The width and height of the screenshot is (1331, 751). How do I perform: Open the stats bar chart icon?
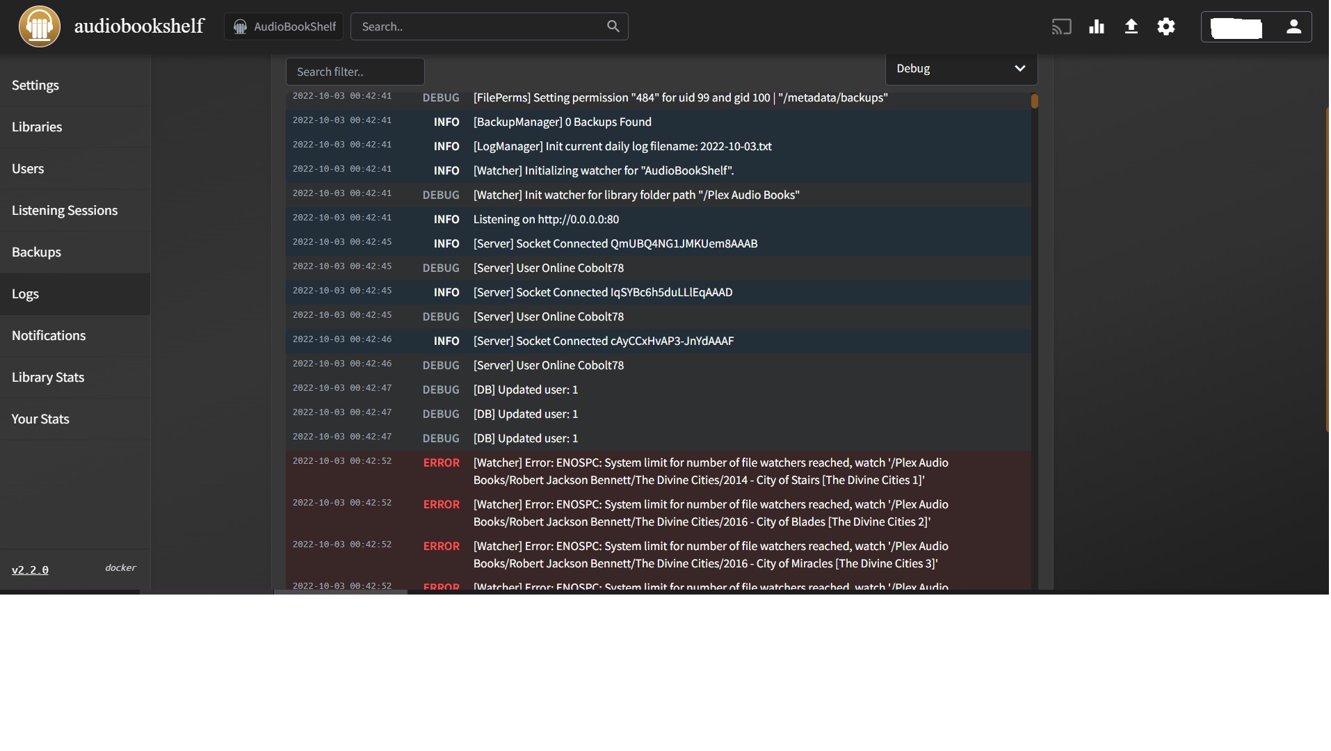1097,26
